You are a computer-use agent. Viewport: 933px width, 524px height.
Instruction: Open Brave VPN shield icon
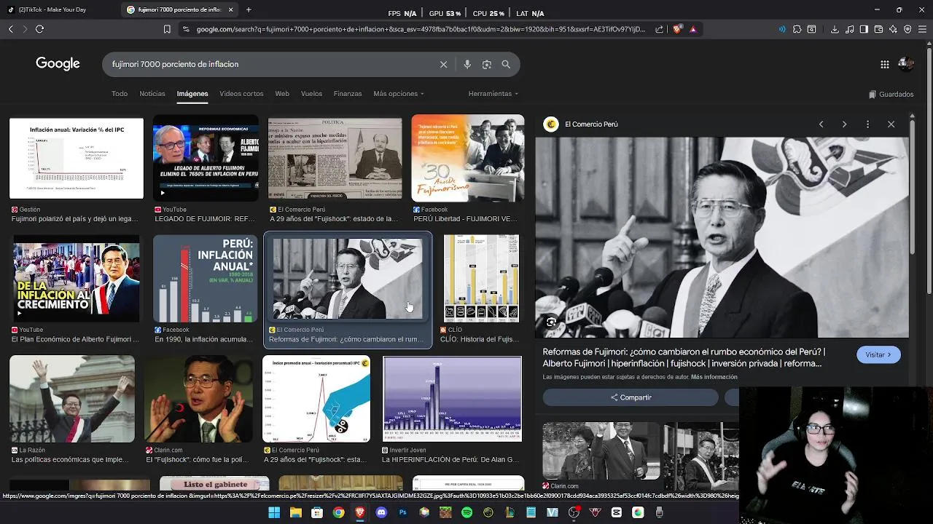(x=907, y=29)
